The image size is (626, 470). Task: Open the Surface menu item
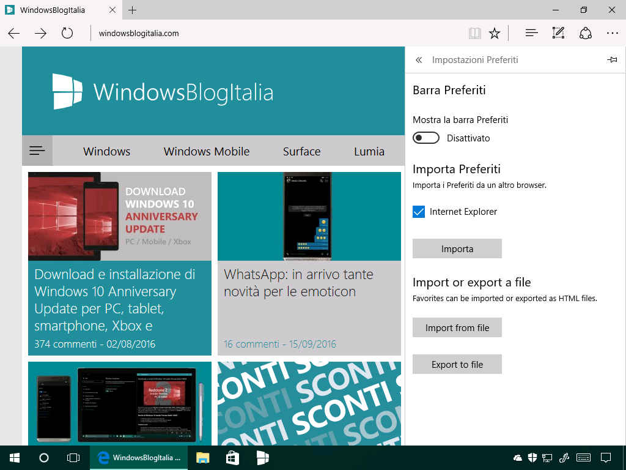click(x=302, y=152)
